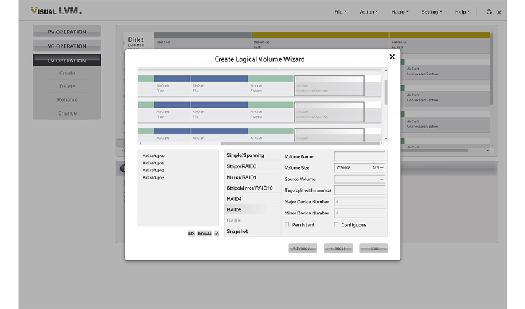Enable the Contiguous checkbox
The image size is (525, 309).
tap(336, 224)
